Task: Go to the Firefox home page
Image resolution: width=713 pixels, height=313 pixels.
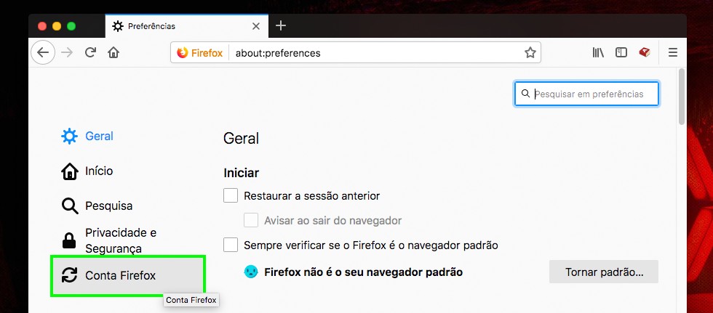Action: [113, 52]
